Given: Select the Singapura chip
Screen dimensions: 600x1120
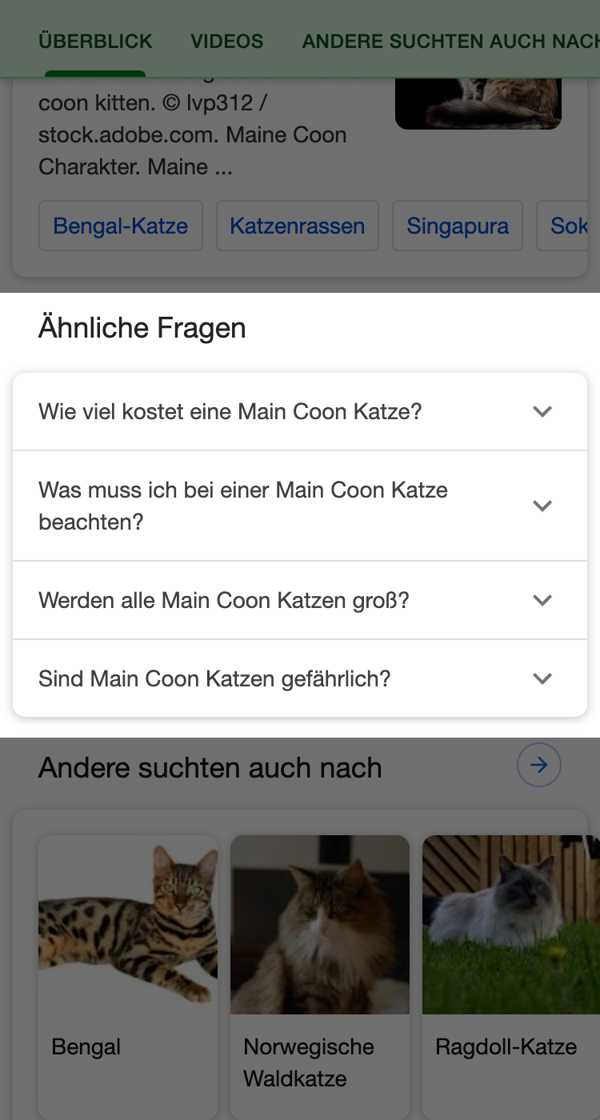Looking at the screenshot, I should [x=458, y=226].
